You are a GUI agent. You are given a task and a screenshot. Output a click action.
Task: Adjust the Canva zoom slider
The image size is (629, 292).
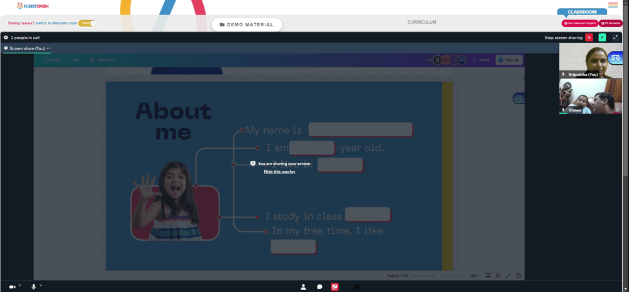tap(437, 276)
